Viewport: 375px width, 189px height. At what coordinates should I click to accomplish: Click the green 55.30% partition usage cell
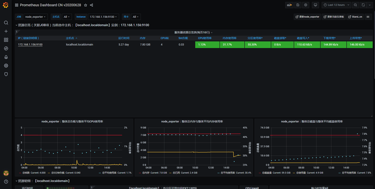(x=257, y=45)
